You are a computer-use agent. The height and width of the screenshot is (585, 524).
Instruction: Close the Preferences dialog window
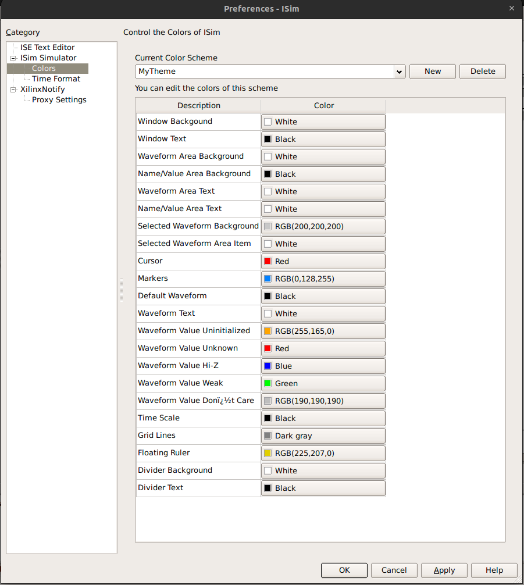tap(511, 8)
